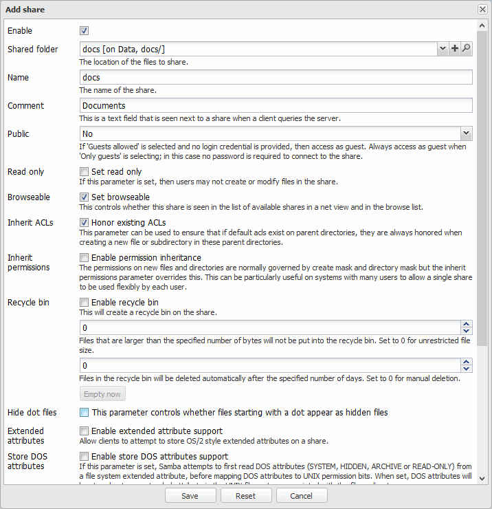The height and width of the screenshot is (509, 492).
Task: Click the Comment field containing Documents
Action: [276, 105]
